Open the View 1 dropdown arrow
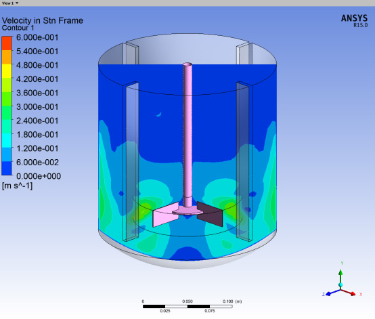 tap(17, 3)
